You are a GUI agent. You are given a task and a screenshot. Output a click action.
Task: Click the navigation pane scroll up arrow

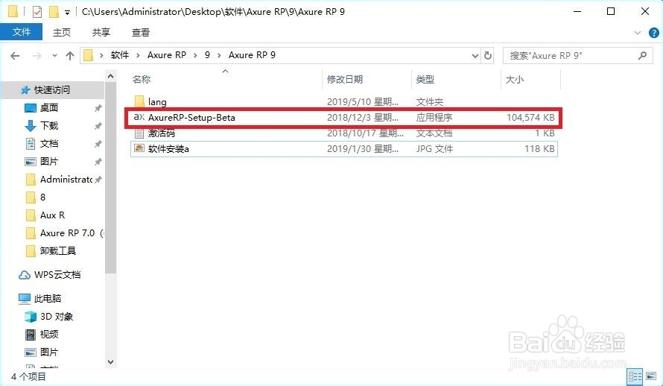pyautogui.click(x=110, y=76)
